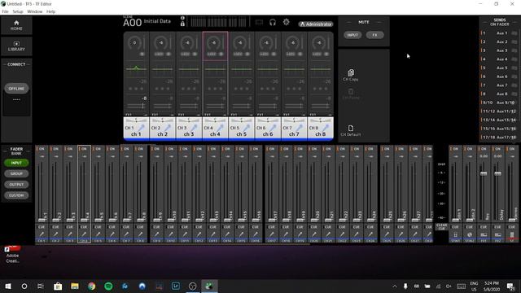This screenshot has height=293, width=521.
Task: Open Lightroom from the taskbar
Action: click(x=176, y=286)
